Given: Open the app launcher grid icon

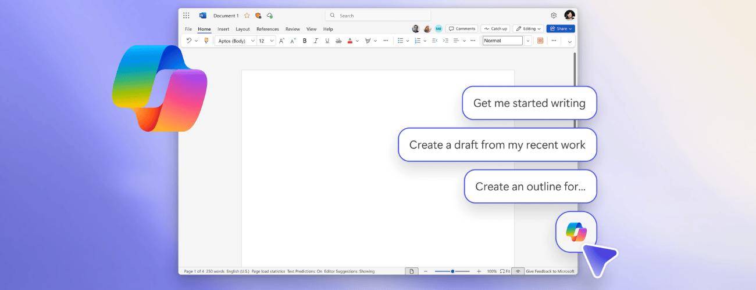Looking at the screenshot, I should (x=186, y=16).
